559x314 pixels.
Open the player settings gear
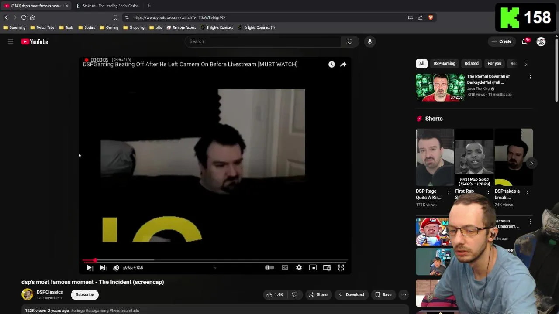coord(299,268)
